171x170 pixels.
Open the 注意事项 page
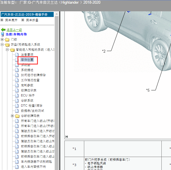[x=27, y=55]
